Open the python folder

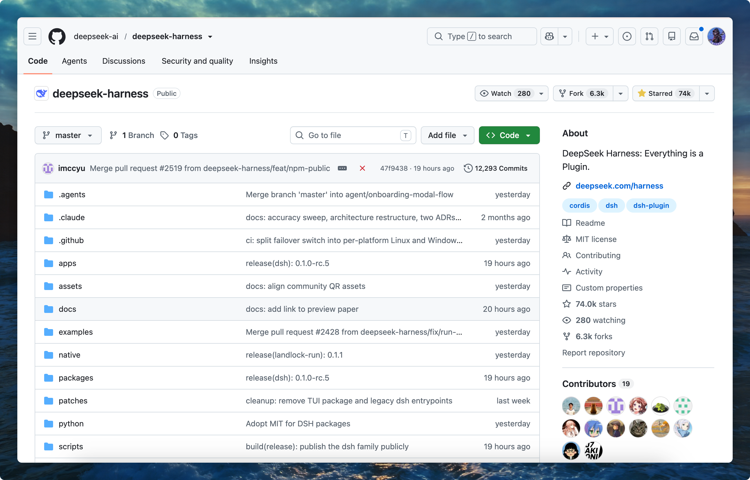(x=71, y=424)
